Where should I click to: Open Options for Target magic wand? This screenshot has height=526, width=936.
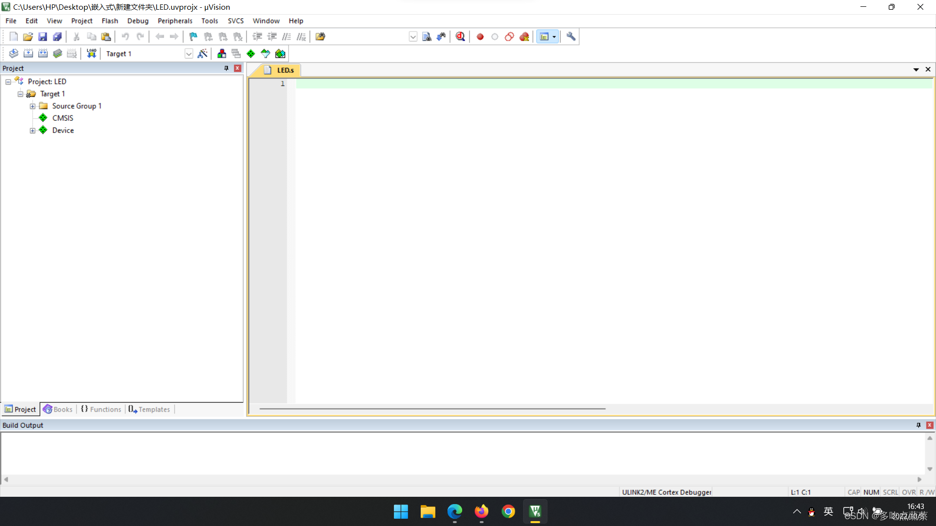pyautogui.click(x=202, y=54)
